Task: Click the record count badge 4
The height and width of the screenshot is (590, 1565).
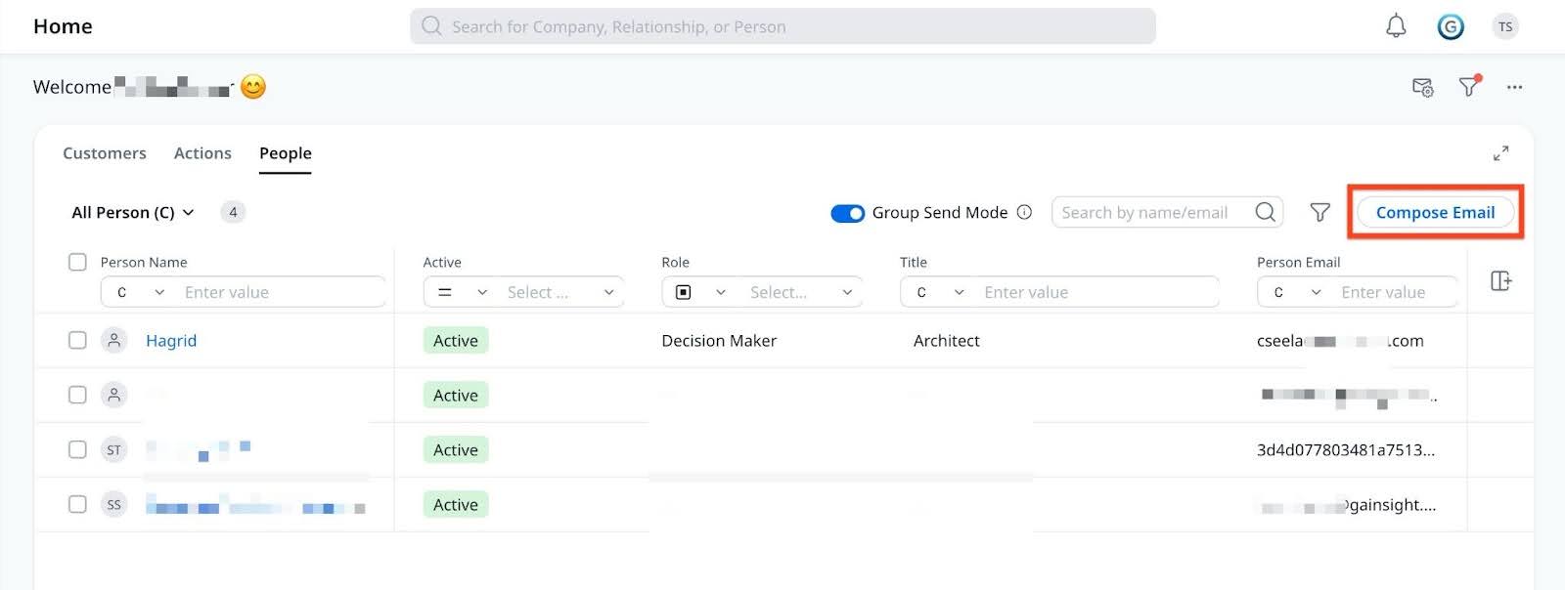Action: 233,212
